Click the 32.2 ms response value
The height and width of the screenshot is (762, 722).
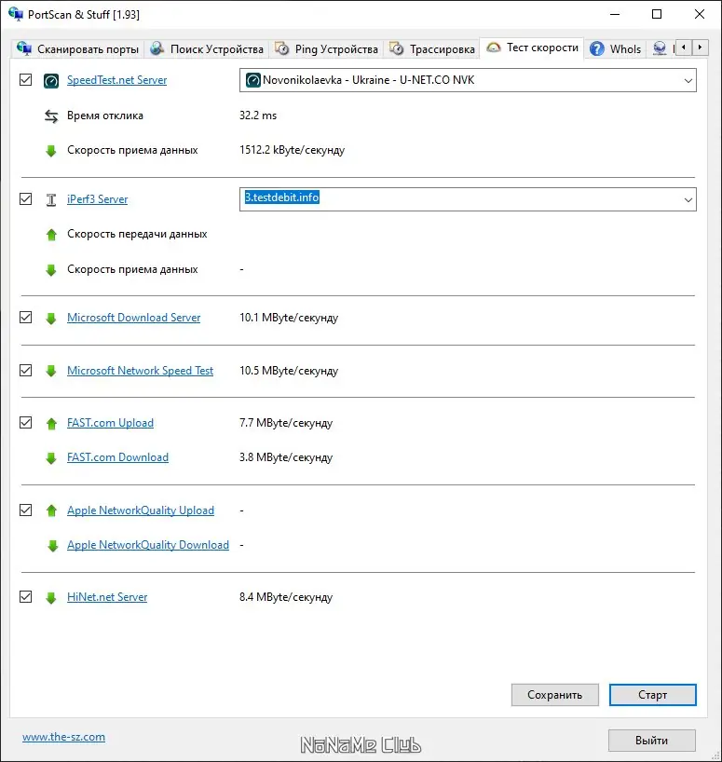coord(258,116)
